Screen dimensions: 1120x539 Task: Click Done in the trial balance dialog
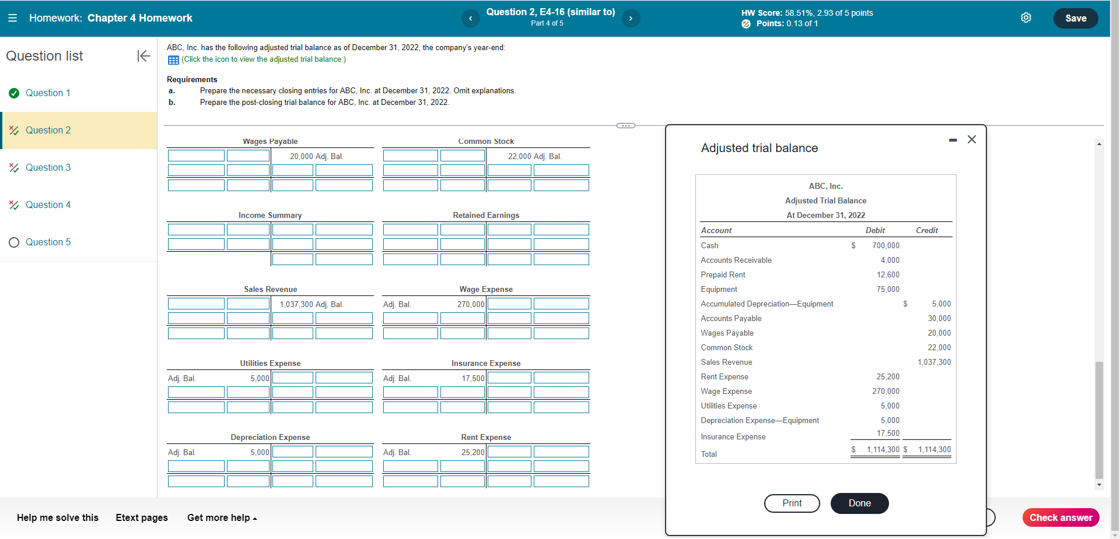click(859, 503)
